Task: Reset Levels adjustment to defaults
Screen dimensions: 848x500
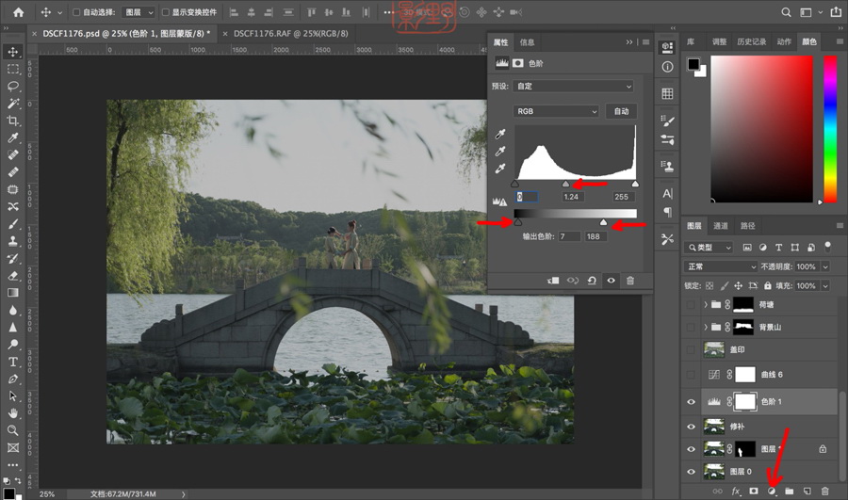Action: pyautogui.click(x=592, y=281)
